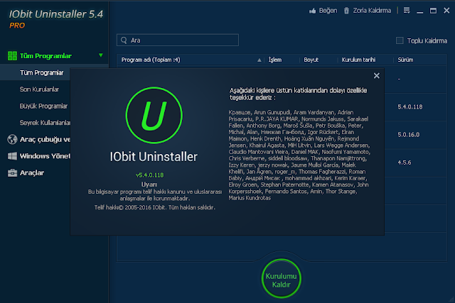Viewport: 455px width, 303px height.
Task: Open the Araçlar section
Action: click(32, 173)
